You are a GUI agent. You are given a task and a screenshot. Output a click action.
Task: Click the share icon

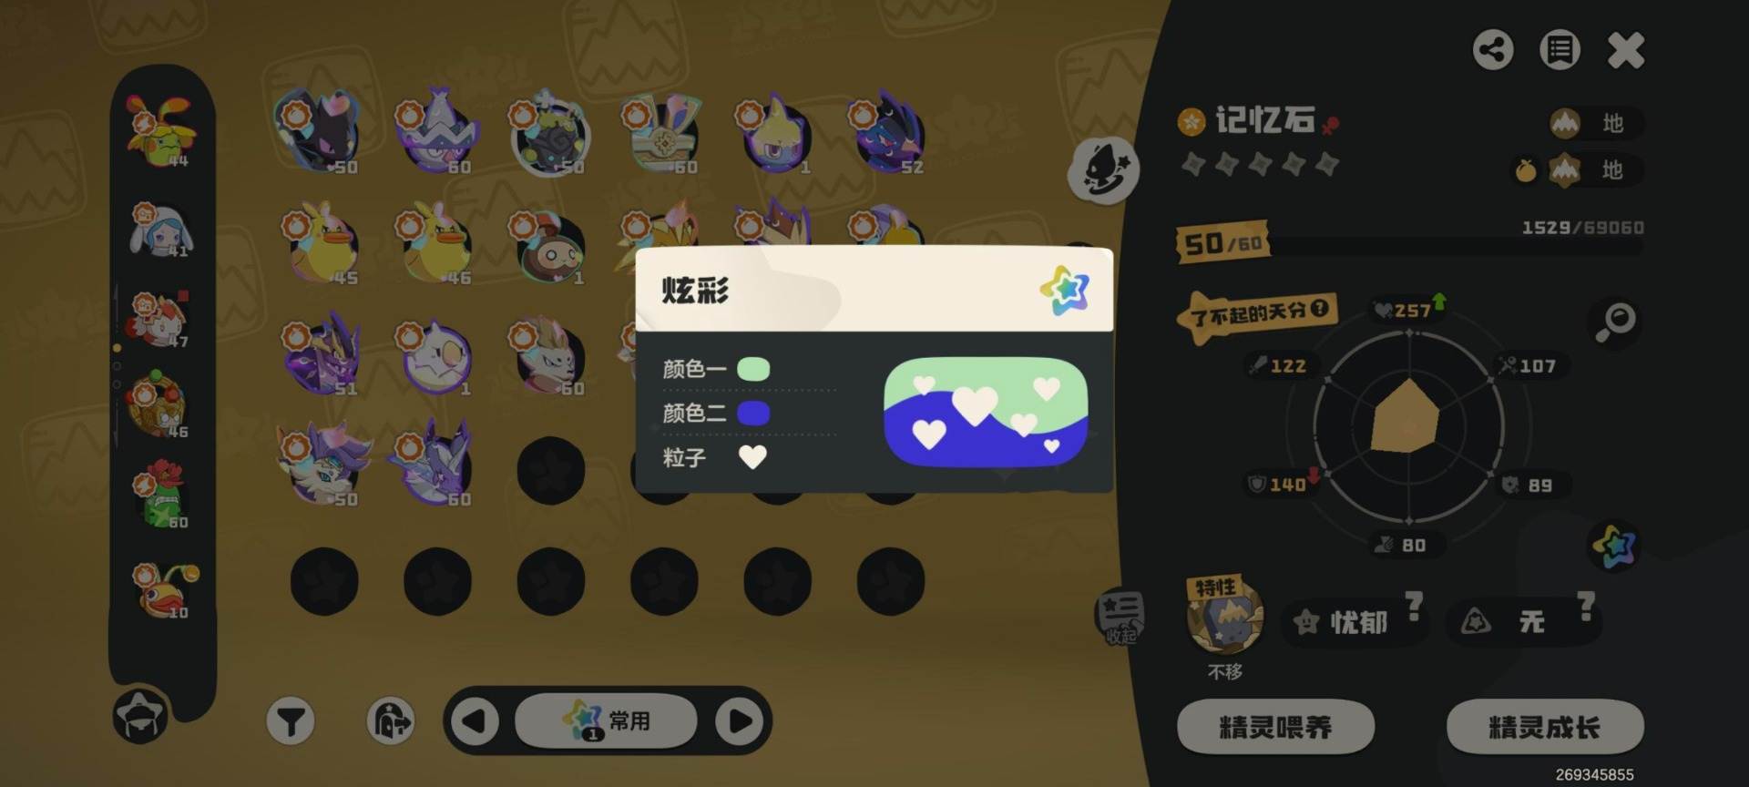1493,50
